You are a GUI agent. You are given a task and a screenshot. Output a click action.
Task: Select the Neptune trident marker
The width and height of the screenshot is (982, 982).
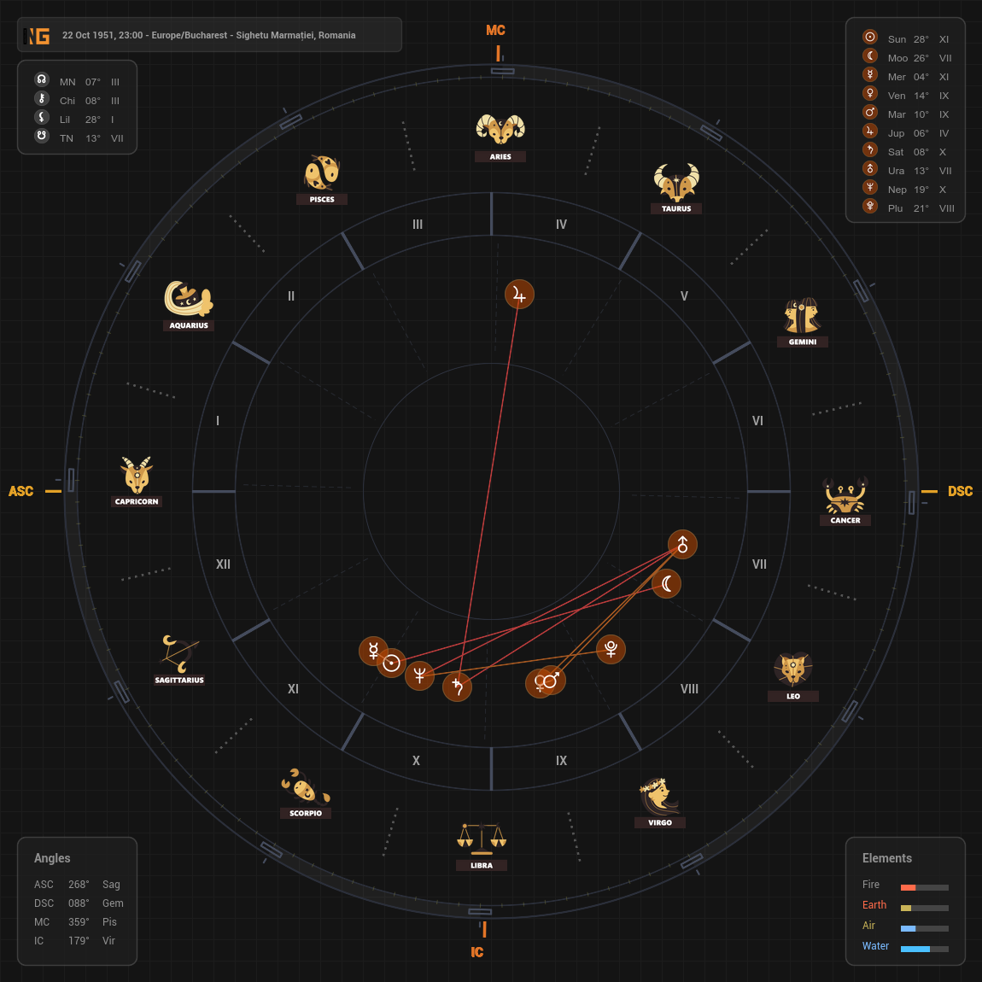(419, 675)
